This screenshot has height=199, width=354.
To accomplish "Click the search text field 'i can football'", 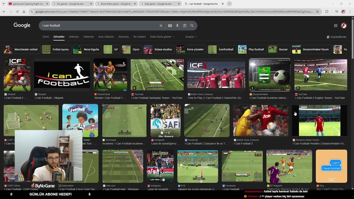I will [x=100, y=25].
